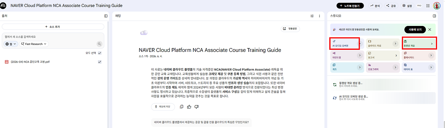Screen dimensions: 445x128
Task: Collapse the 출처 sources panel
Action: [x=106, y=16]
